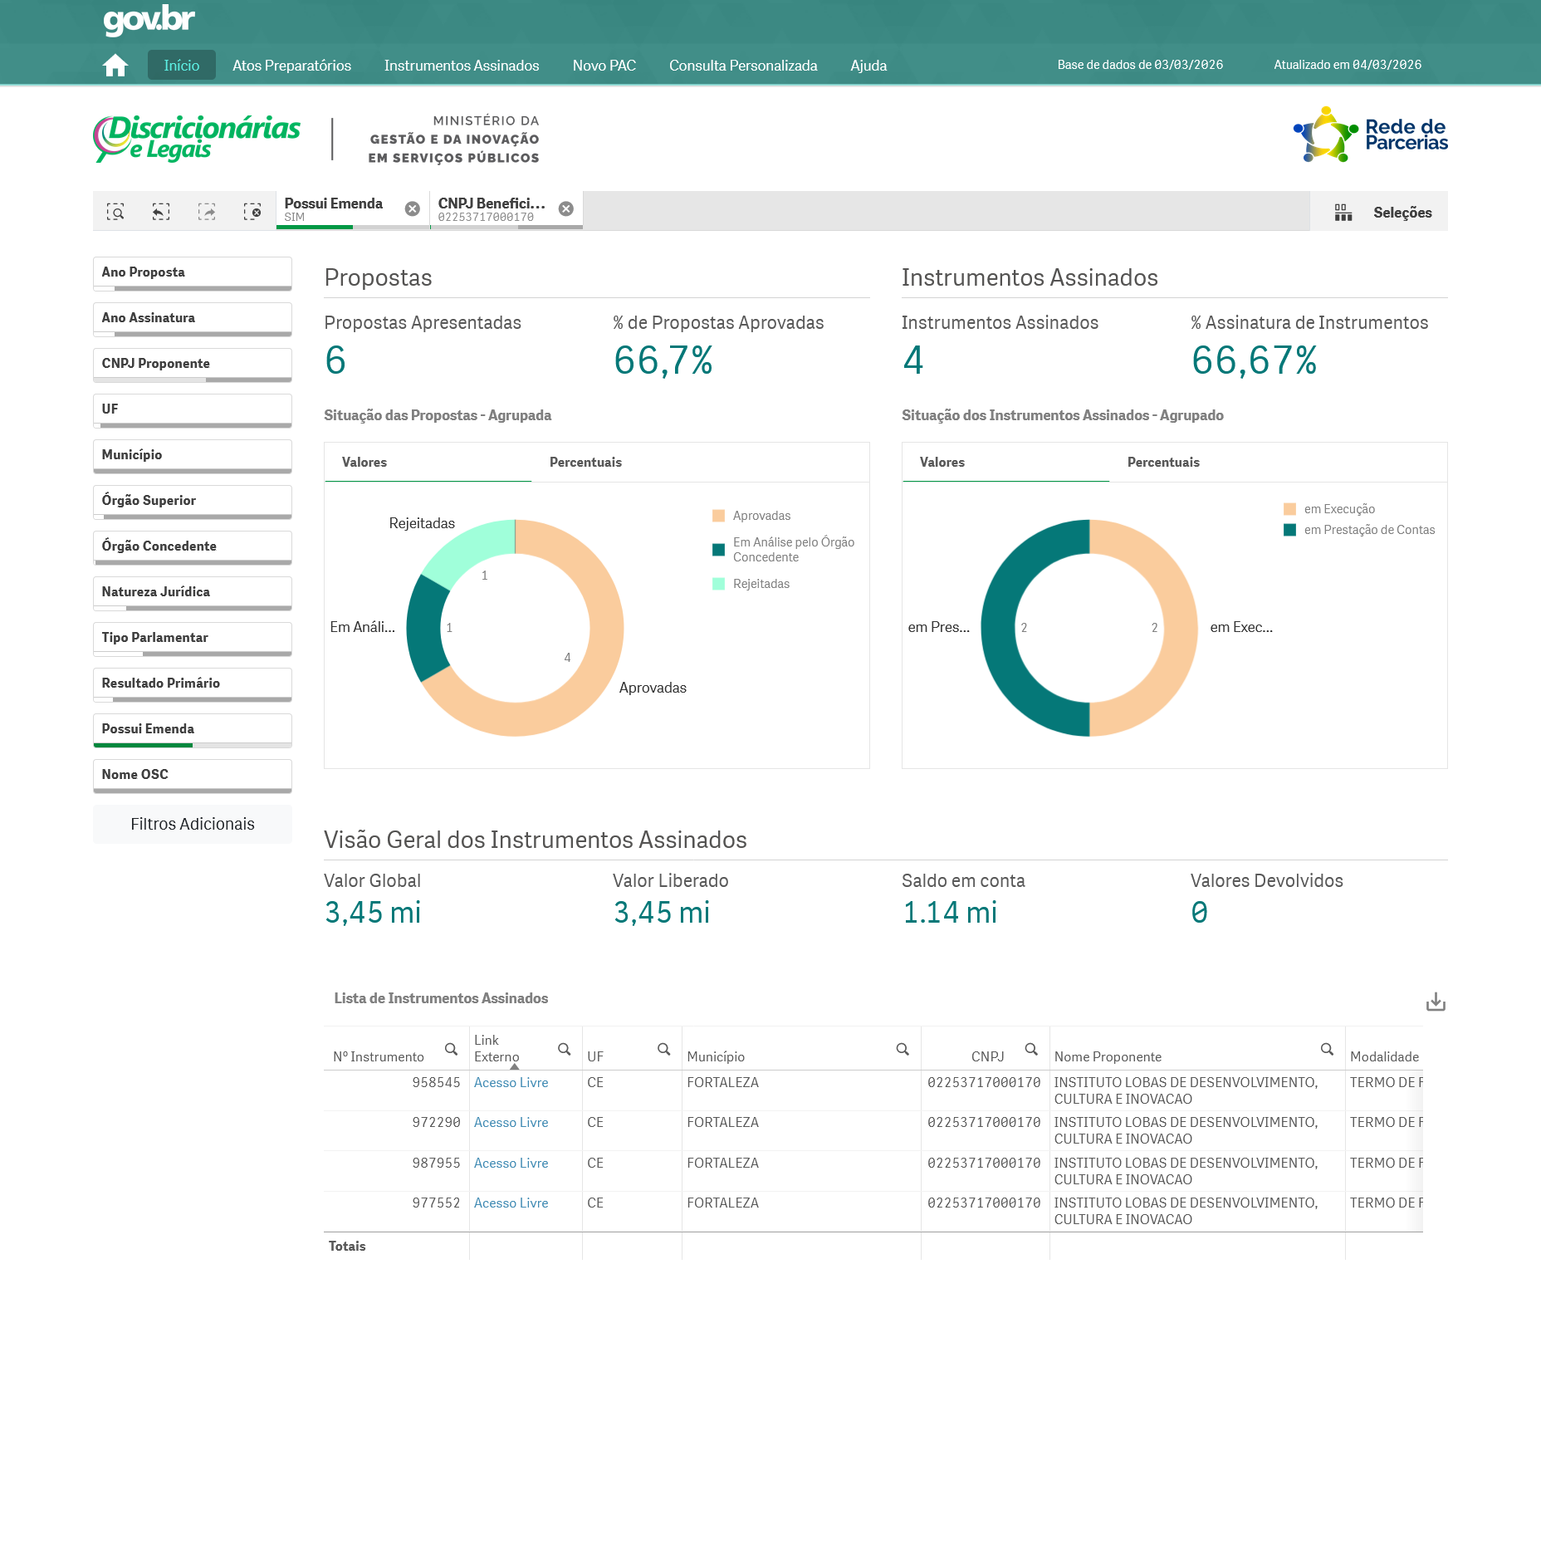This screenshot has width=1541, height=1558.
Task: Remove the Possui Emenda SIM selection
Action: 412,209
